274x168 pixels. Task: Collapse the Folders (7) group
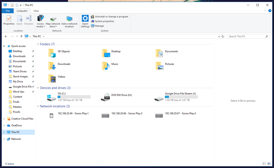click(x=38, y=44)
